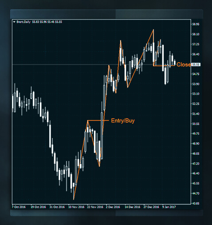This screenshot has height=225, width=212.
Task: Open the Brent Daily chart dropdown arrow
Action: point(14,22)
